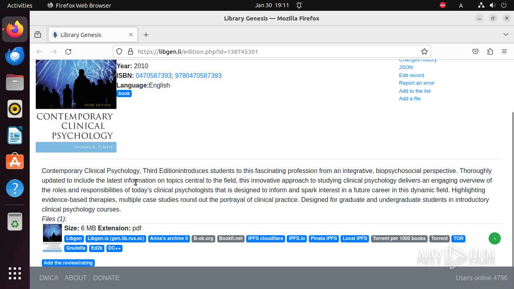This screenshot has width=514, height=289.
Task: Reload the current page
Action: click(x=68, y=51)
